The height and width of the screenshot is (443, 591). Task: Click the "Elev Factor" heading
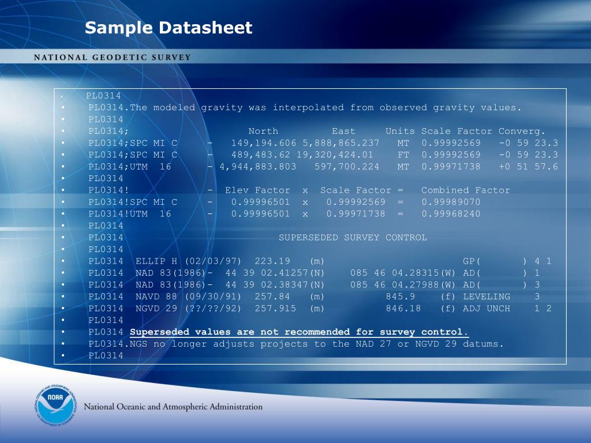tap(257, 190)
